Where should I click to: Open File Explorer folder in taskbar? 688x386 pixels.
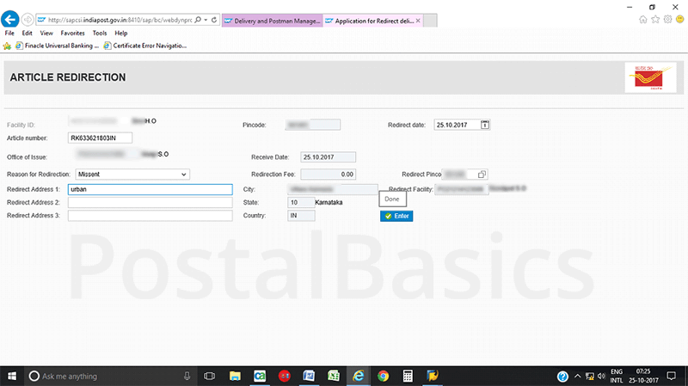pos(234,376)
